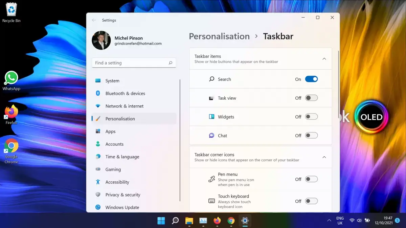Click the Task view icon in Taskbar items
Image resolution: width=406 pixels, height=228 pixels.
click(x=212, y=98)
